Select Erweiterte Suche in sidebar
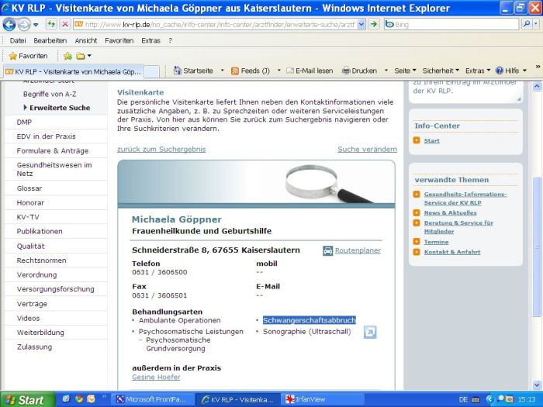The height and width of the screenshot is (407, 543). 60,108
